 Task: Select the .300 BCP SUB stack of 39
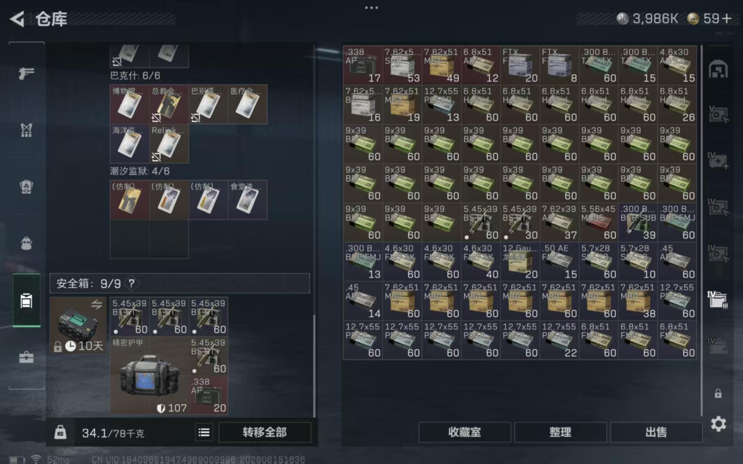coord(638,222)
